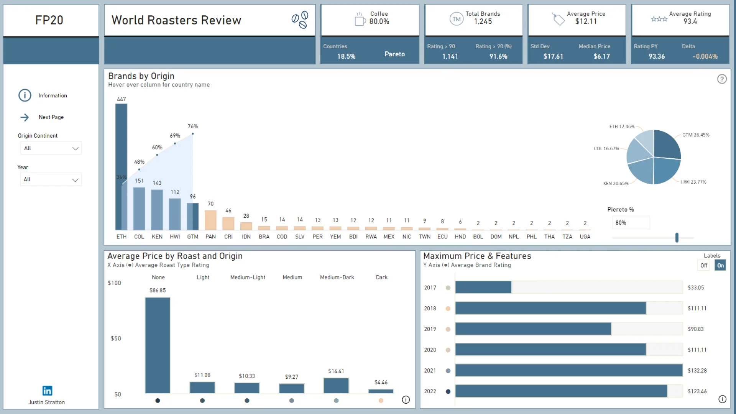This screenshot has width=736, height=414.
Task: Click the 2022 rating dot marker
Action: [x=448, y=391]
